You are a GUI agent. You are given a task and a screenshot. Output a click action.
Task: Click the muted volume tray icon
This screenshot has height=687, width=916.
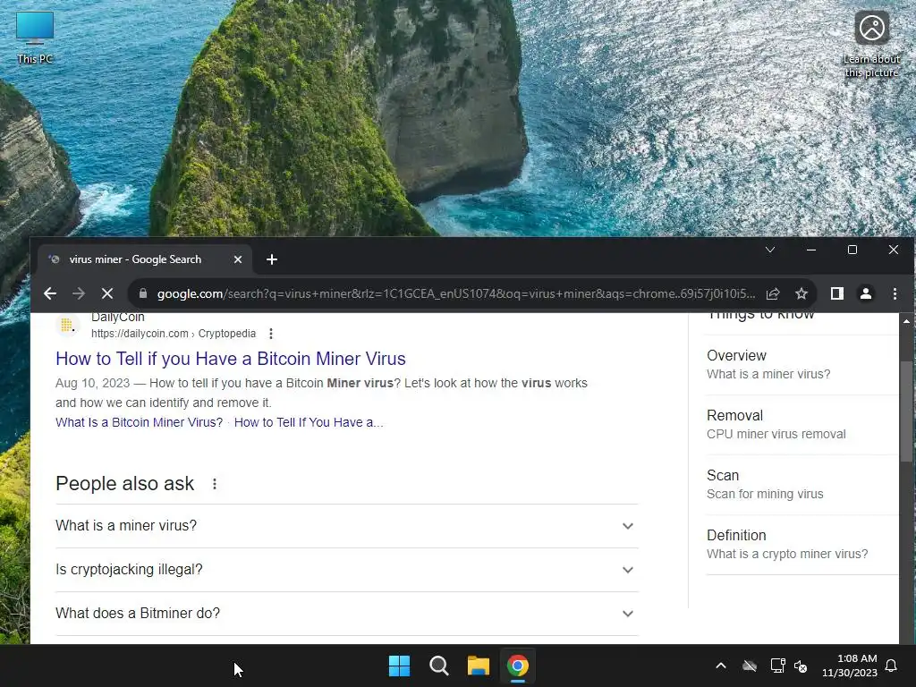[x=801, y=666]
